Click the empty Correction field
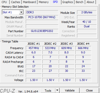 pyautogui.click(x=87, y=31)
